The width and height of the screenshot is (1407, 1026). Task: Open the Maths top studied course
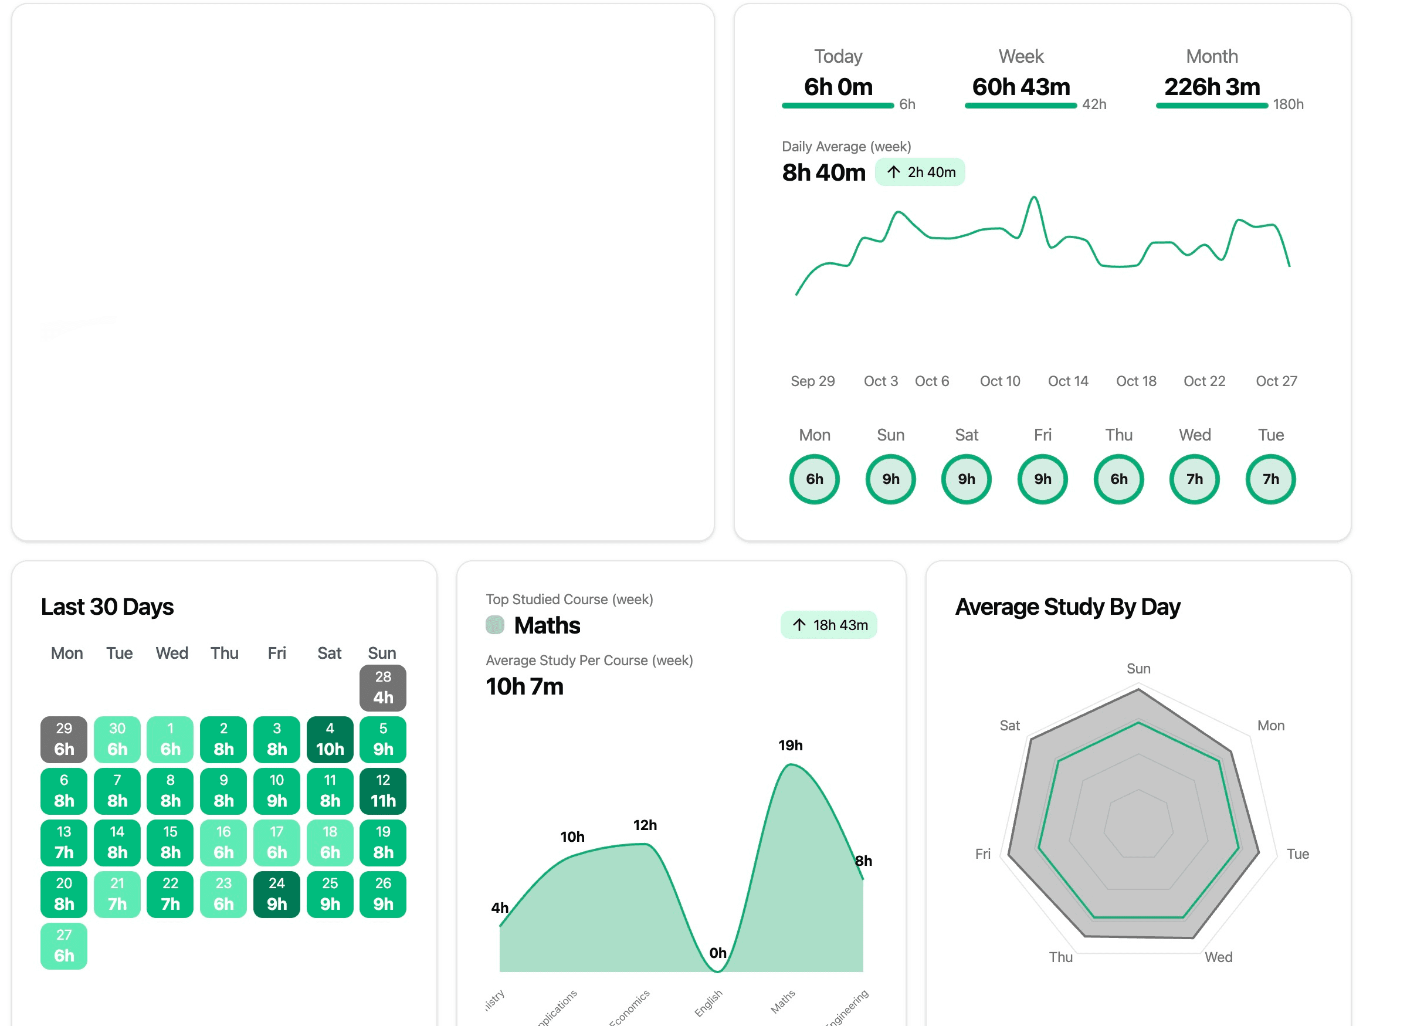coord(547,625)
